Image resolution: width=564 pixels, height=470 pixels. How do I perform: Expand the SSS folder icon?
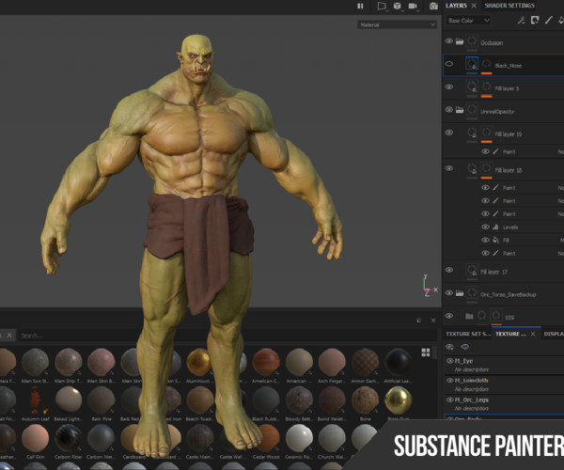coord(469,316)
